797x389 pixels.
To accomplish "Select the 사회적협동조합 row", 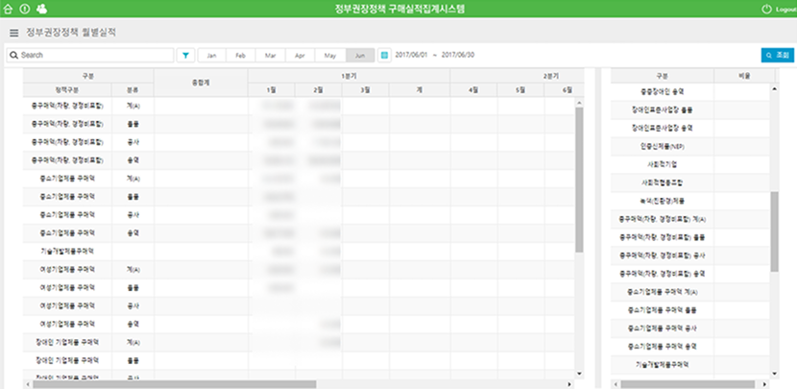I will pyautogui.click(x=690, y=182).
